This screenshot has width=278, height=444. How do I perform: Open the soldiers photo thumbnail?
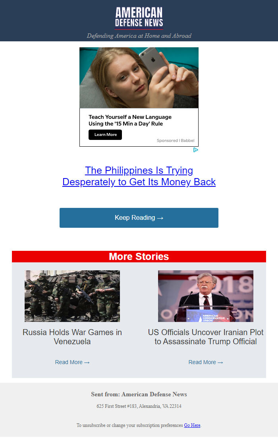click(72, 296)
